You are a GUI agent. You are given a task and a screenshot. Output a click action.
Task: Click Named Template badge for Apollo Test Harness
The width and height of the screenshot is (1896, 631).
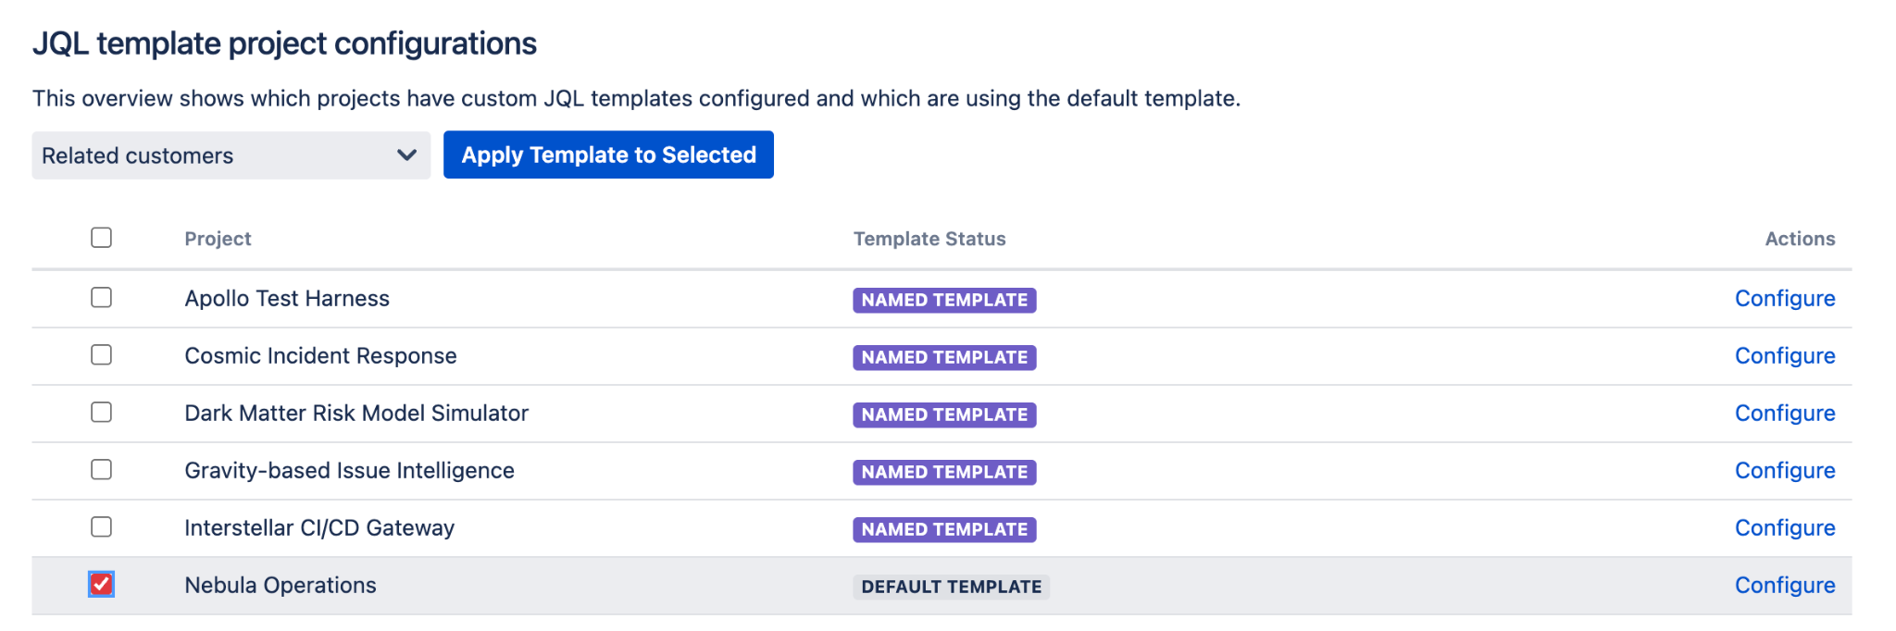click(x=944, y=300)
